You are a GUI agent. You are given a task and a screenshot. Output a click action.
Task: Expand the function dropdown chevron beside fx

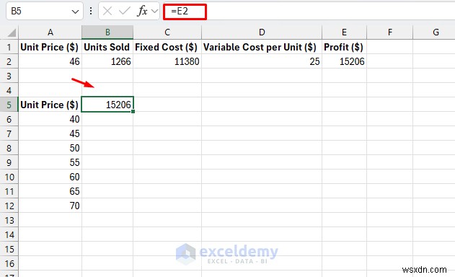pos(154,12)
